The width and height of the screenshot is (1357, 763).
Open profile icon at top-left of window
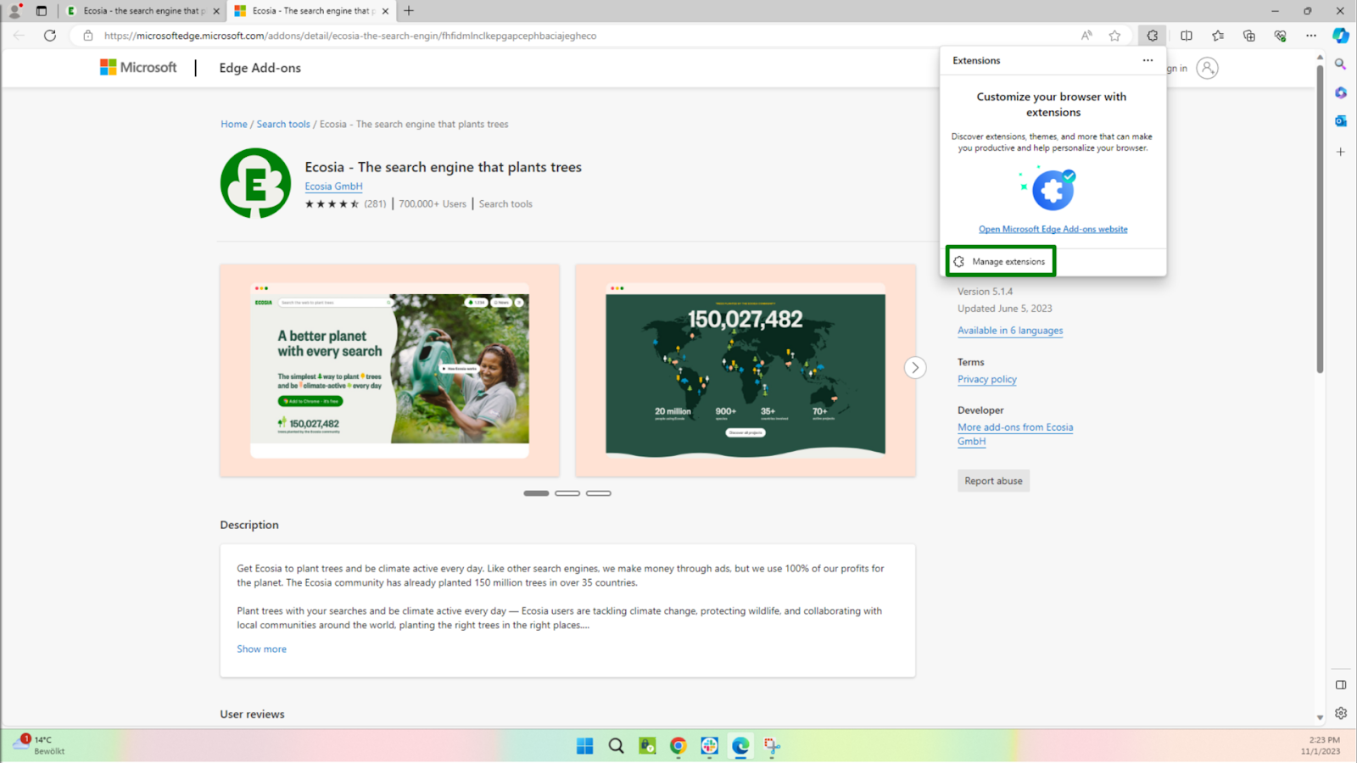[14, 11]
